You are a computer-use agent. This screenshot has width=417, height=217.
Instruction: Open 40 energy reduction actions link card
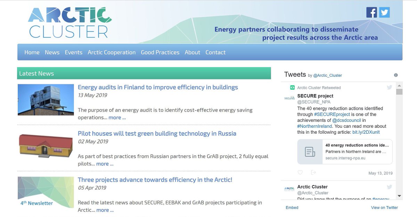(345, 152)
